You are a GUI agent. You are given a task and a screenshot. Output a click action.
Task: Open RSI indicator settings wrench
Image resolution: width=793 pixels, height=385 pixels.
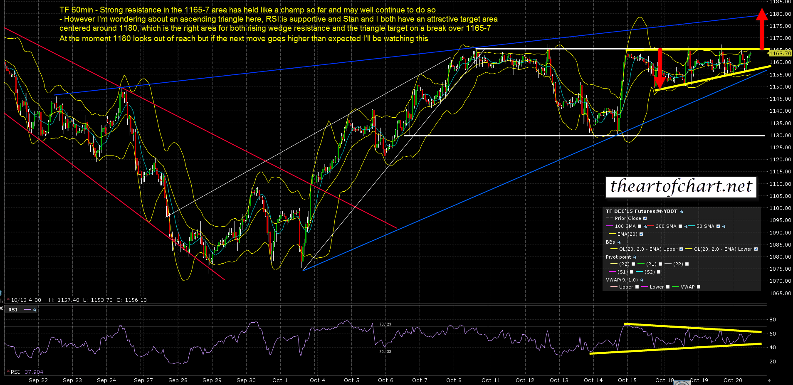point(35,310)
